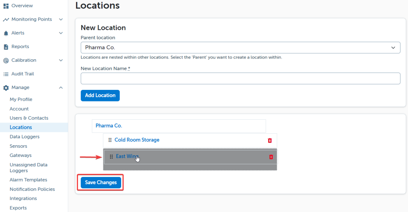
Task: Click the Overview dashboard icon
Action: 6,6
